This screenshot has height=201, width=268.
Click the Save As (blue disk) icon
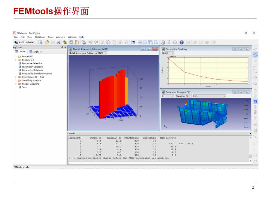click(x=58, y=42)
